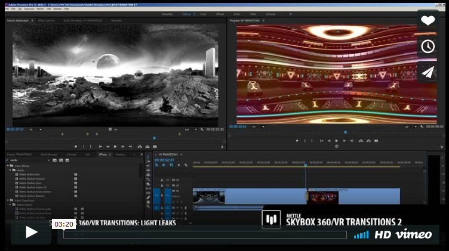449x251 pixels.
Task: Open Program monitor playback resolution dropdown
Action: 410,126
